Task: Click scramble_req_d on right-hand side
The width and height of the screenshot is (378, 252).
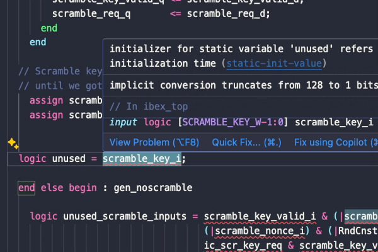Action: 226,14
